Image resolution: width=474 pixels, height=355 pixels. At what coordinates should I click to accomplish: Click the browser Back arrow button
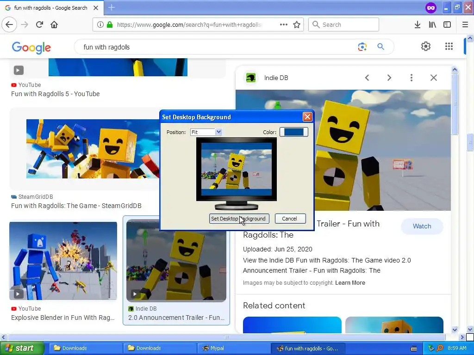click(x=9, y=24)
